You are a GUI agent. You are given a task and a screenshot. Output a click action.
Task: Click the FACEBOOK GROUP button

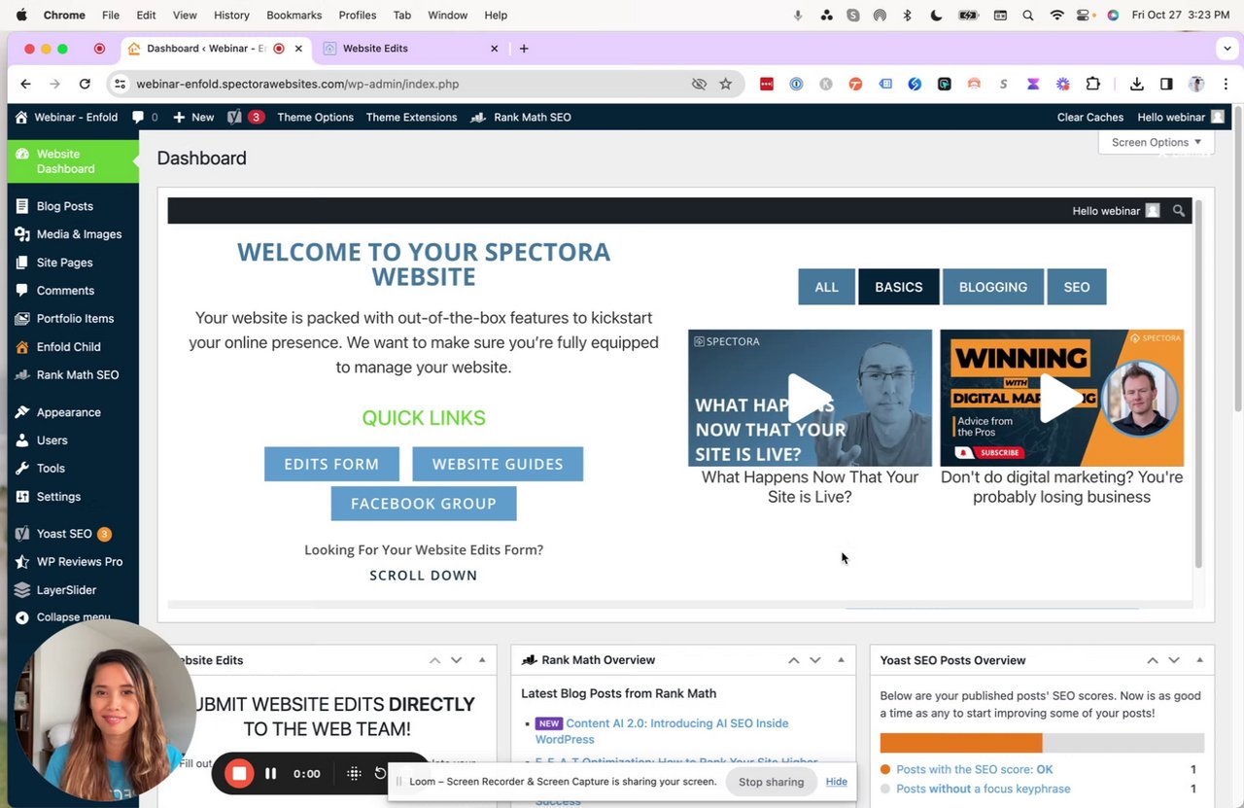pyautogui.click(x=424, y=504)
